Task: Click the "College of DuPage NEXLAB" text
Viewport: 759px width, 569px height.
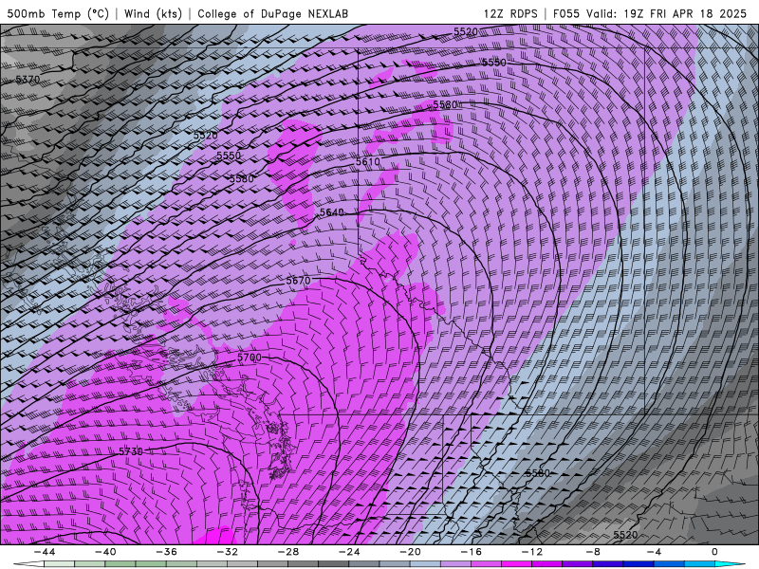Action: 272,13
